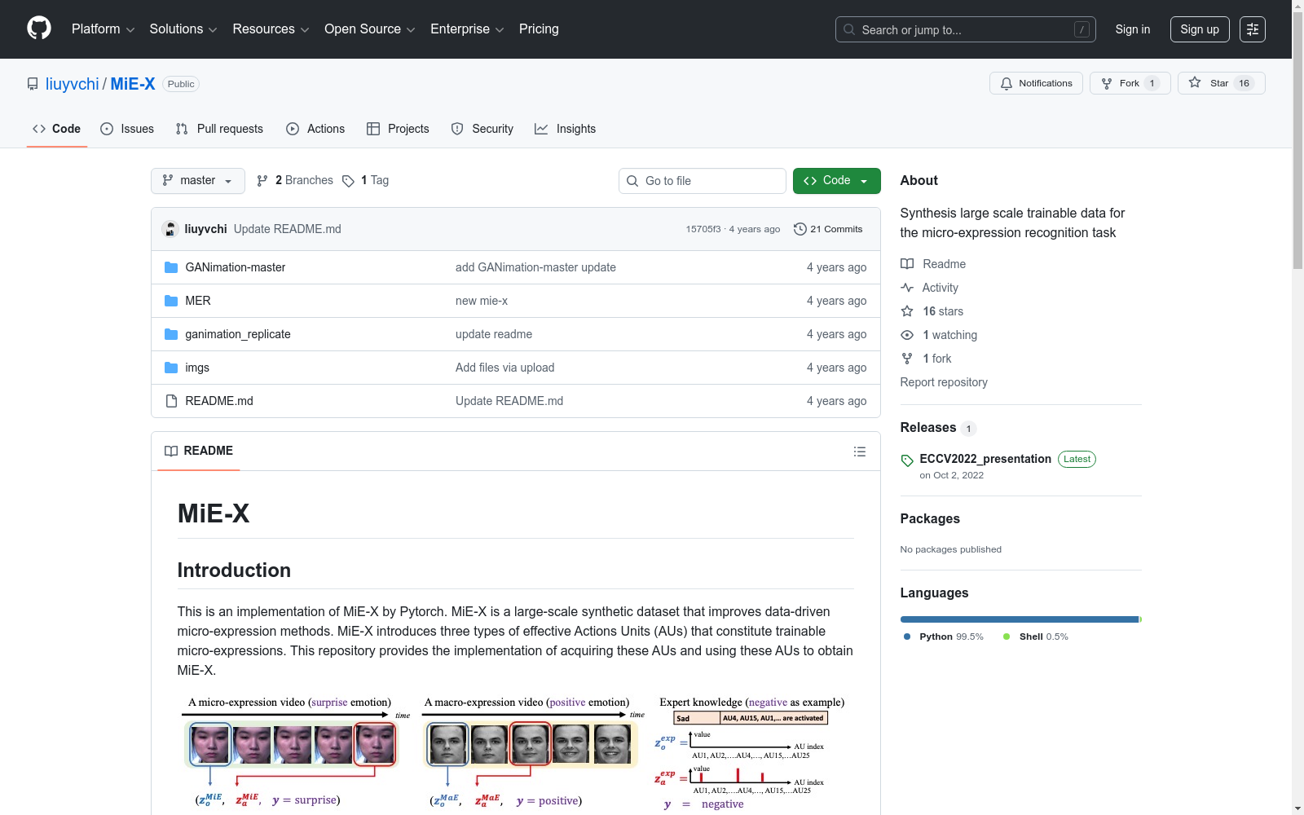The width and height of the screenshot is (1304, 815).
Task: Click the README.md file icon
Action: (171, 401)
